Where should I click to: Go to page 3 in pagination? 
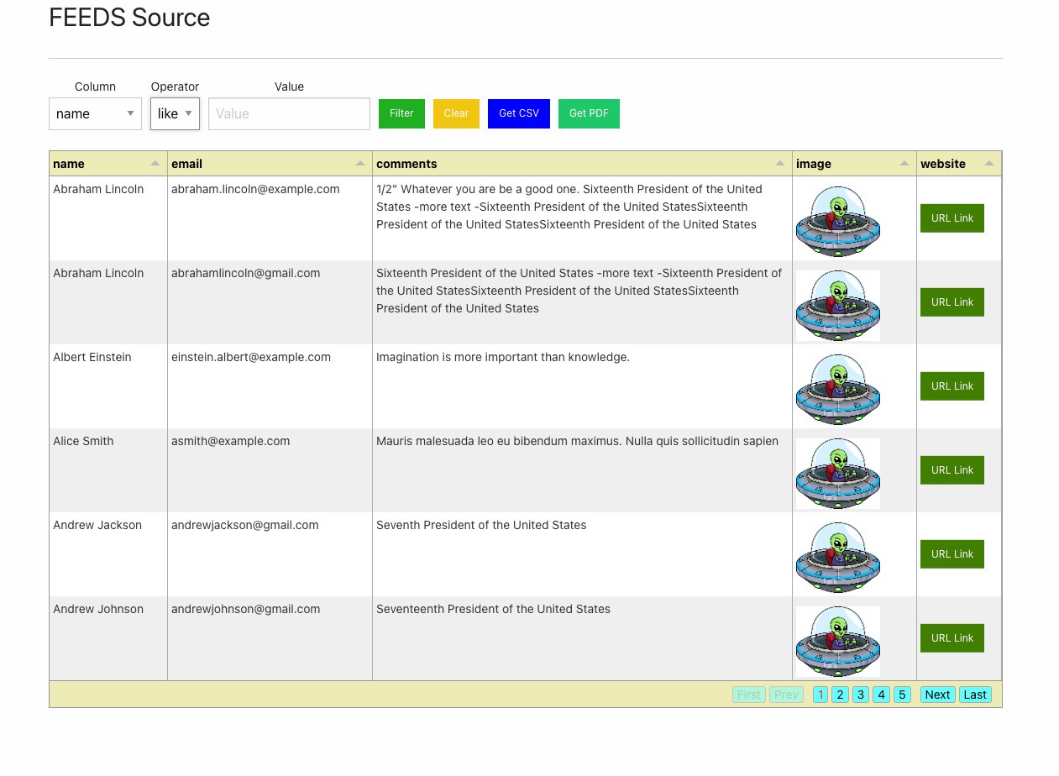coord(861,695)
